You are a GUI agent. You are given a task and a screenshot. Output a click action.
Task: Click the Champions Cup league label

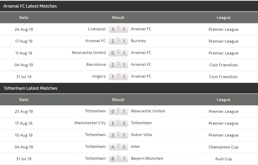[223, 147]
